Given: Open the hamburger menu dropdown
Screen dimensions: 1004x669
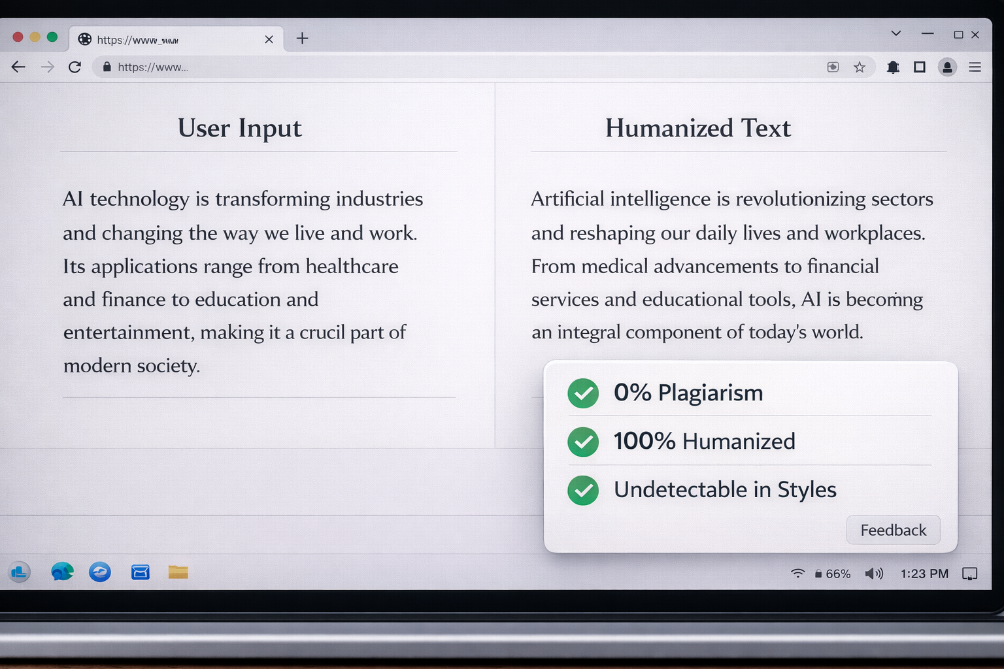Looking at the screenshot, I should pyautogui.click(x=975, y=67).
